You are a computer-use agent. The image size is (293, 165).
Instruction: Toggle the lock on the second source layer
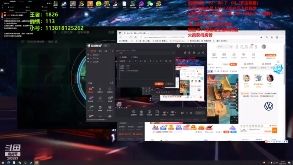pos(91,58)
